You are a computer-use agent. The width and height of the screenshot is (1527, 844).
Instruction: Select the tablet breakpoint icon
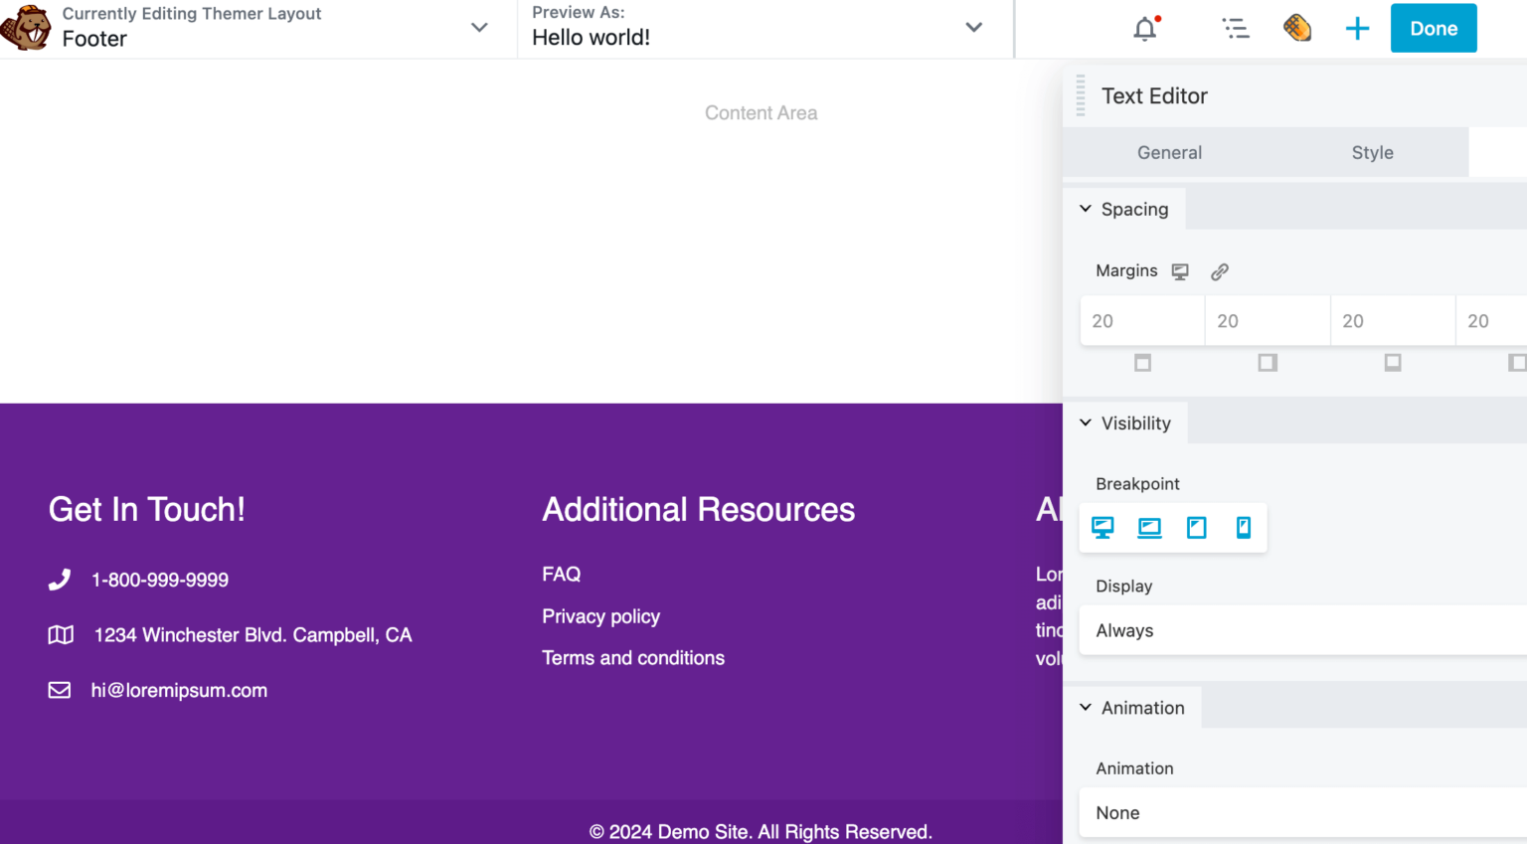click(1196, 528)
